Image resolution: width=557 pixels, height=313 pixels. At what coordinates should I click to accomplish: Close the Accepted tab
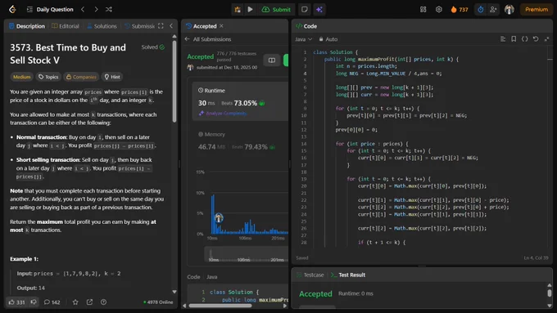221,26
